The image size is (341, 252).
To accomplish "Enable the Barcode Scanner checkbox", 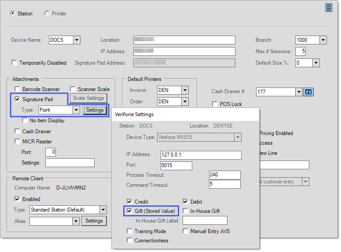I will click(x=17, y=89).
